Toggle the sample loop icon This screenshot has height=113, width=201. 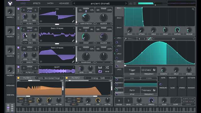(x=100, y=72)
